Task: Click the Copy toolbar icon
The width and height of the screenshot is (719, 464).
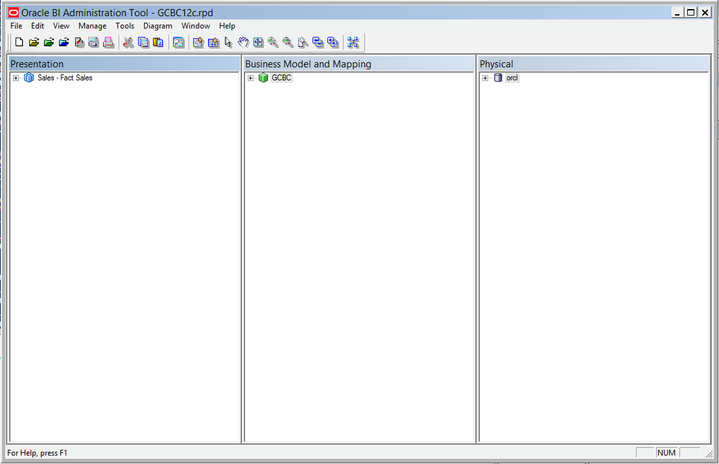Action: [x=143, y=43]
